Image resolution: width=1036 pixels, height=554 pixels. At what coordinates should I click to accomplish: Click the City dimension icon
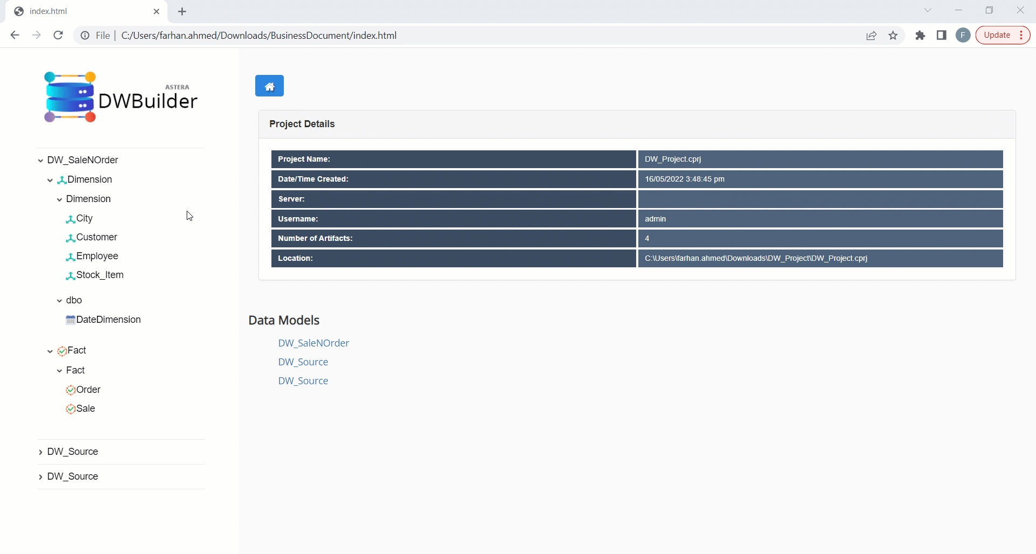pyautogui.click(x=70, y=219)
